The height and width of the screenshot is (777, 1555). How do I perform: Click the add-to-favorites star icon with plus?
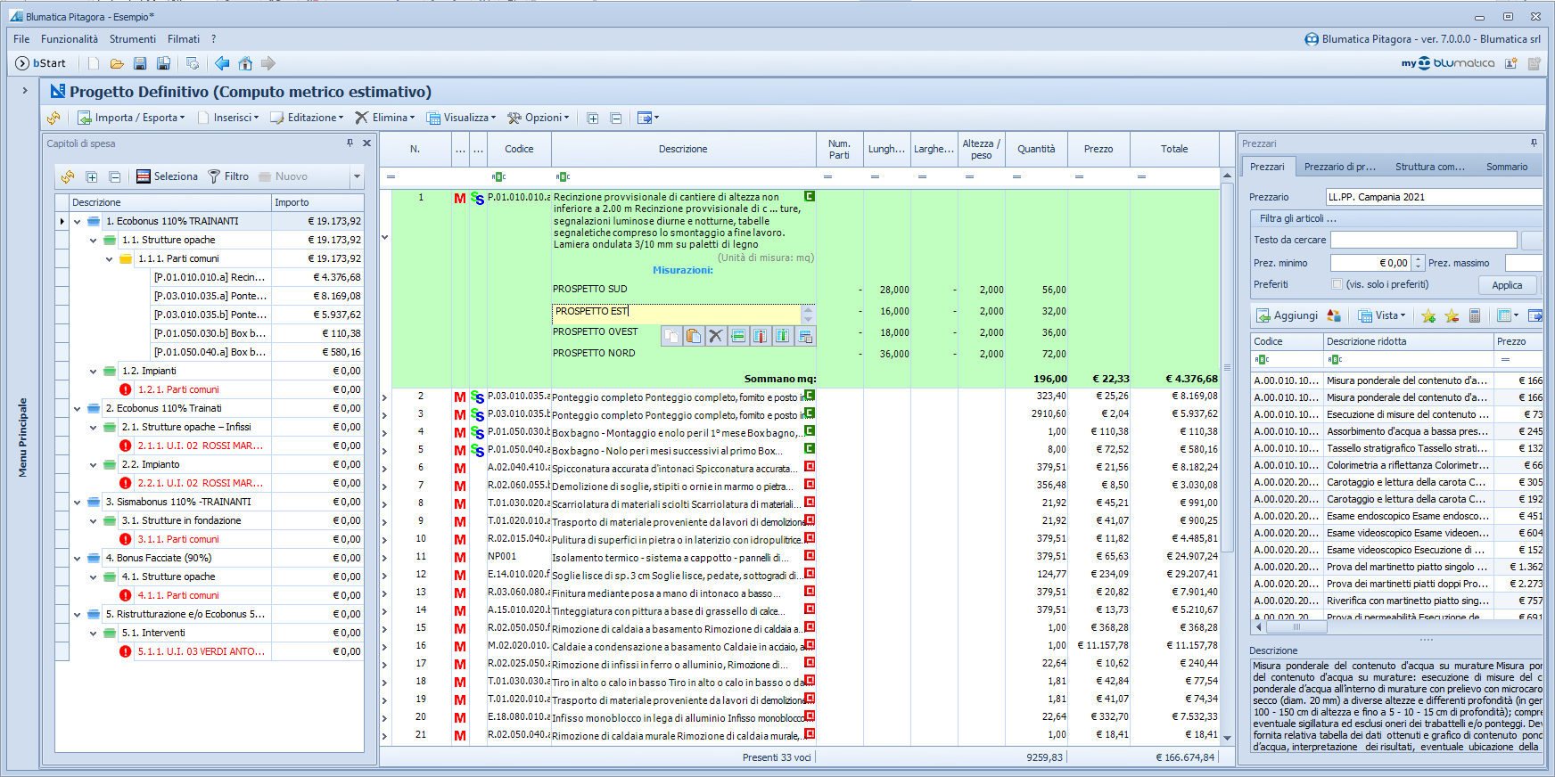click(x=1428, y=315)
